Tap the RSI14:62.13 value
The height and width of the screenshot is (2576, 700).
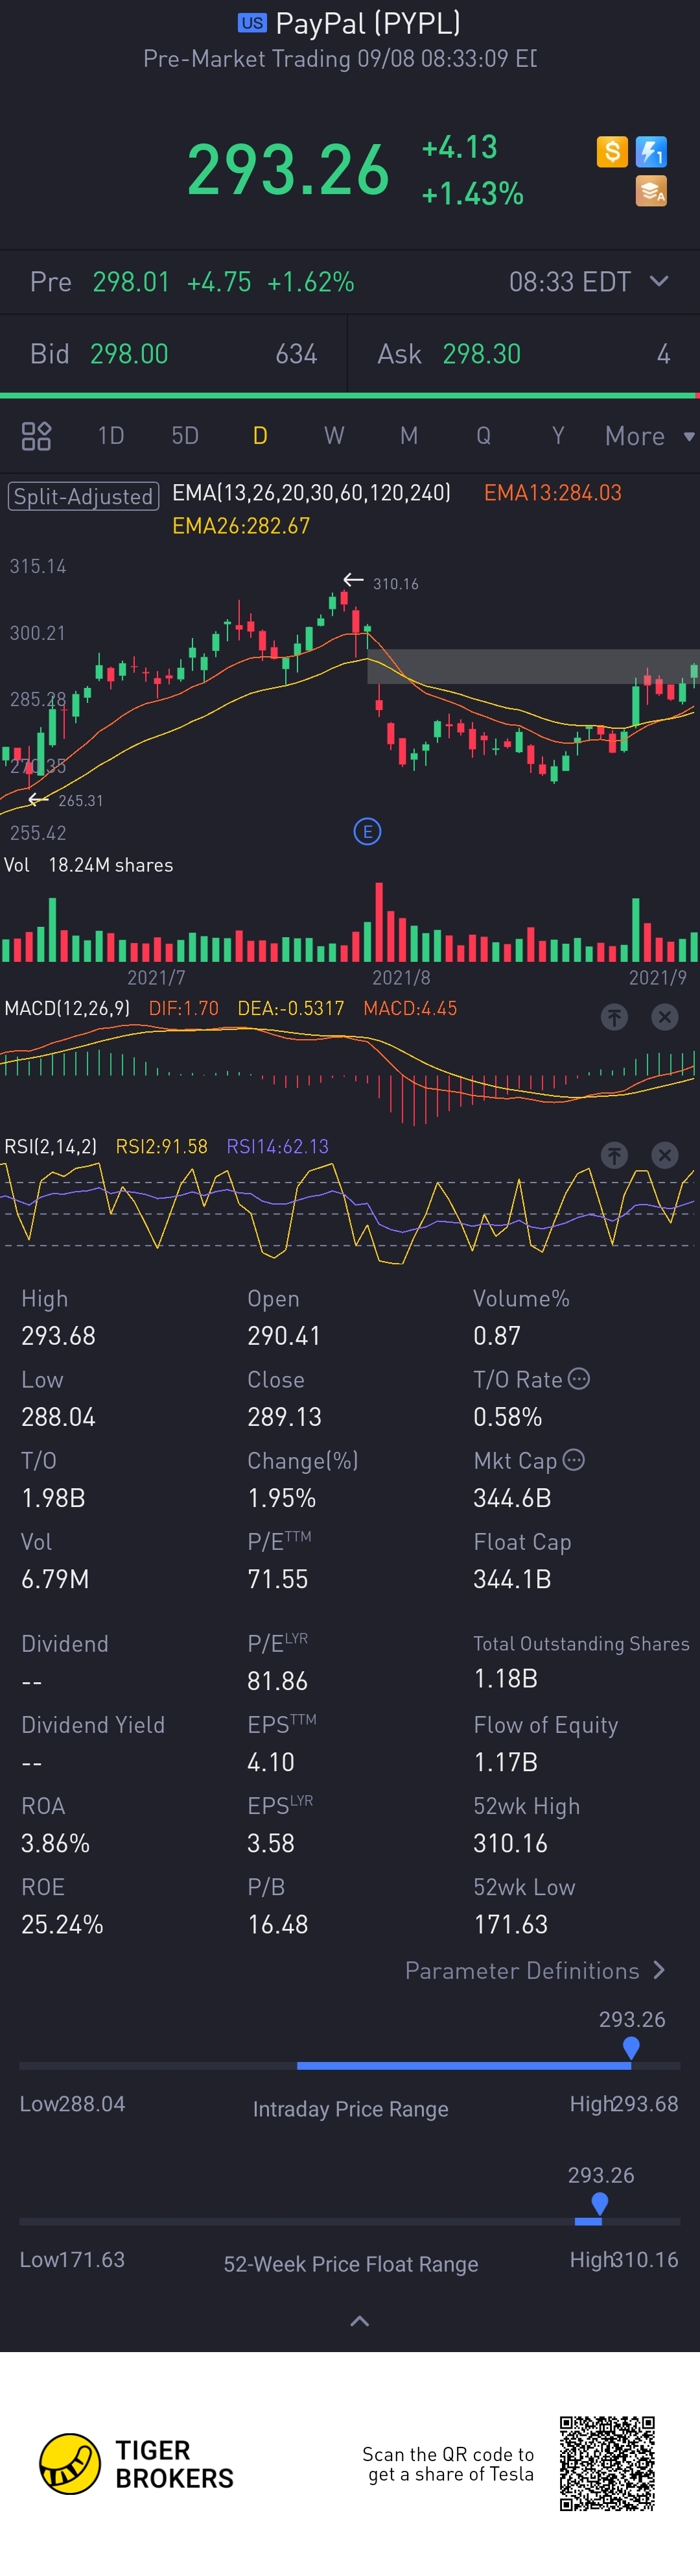(277, 1146)
